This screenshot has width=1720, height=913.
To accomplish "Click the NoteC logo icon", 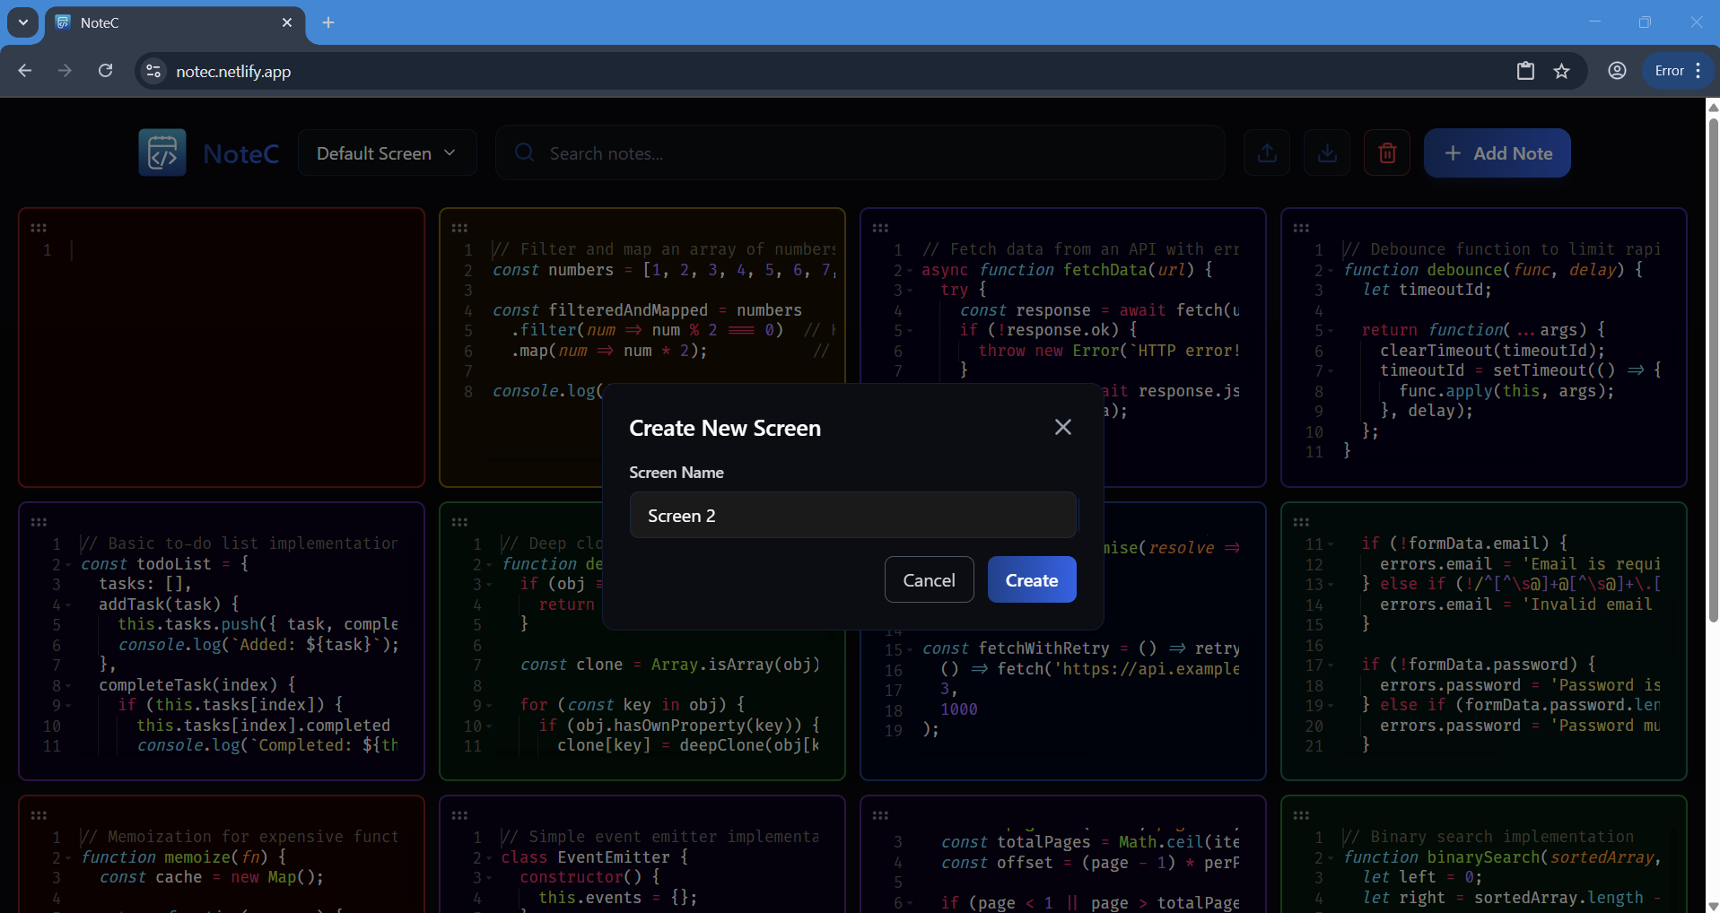I will (x=162, y=152).
